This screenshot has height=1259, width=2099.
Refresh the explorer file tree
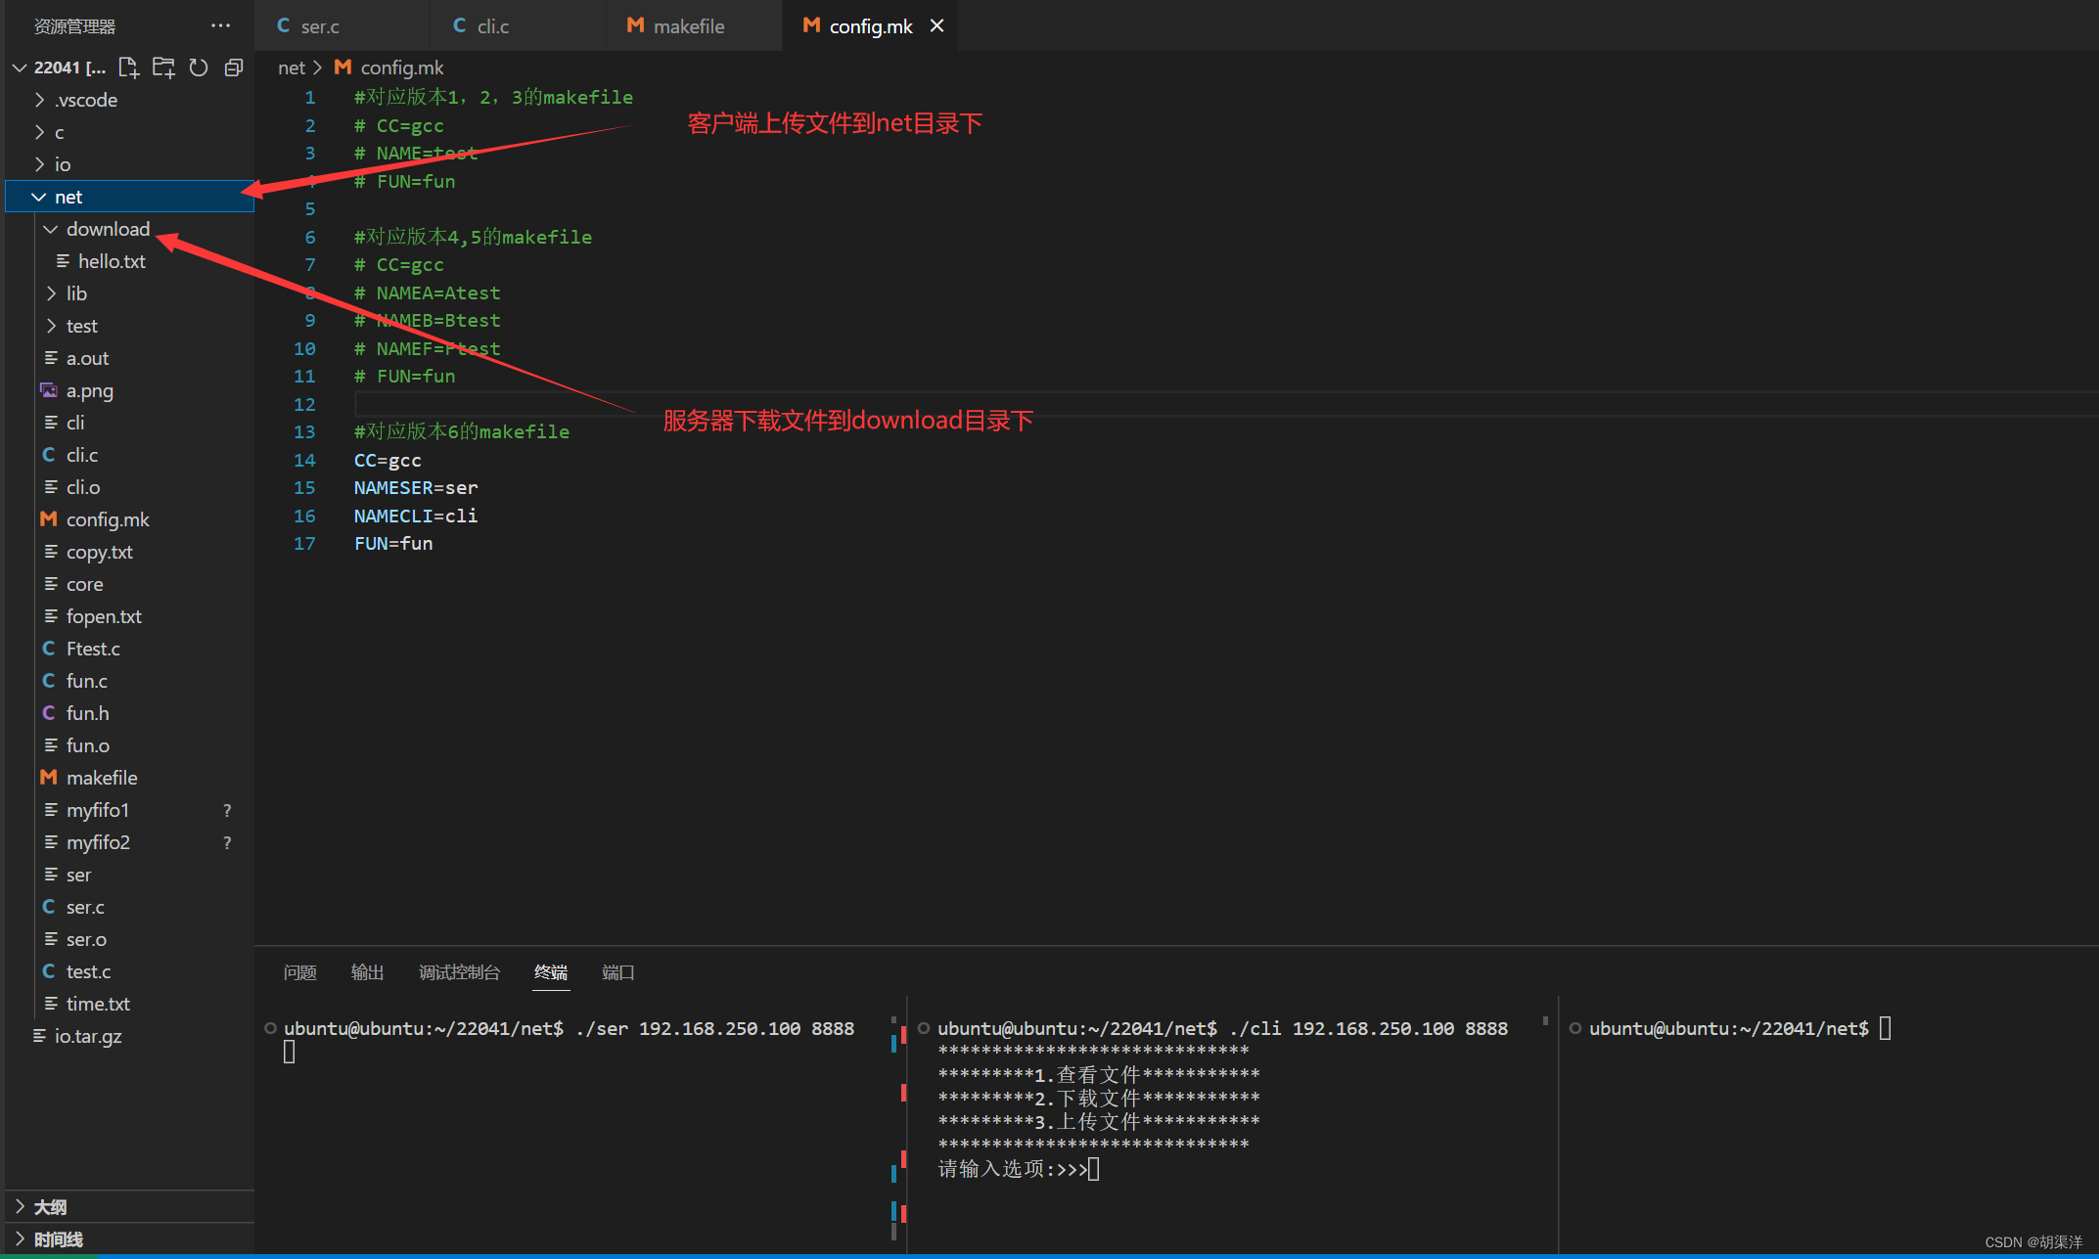pos(199,67)
